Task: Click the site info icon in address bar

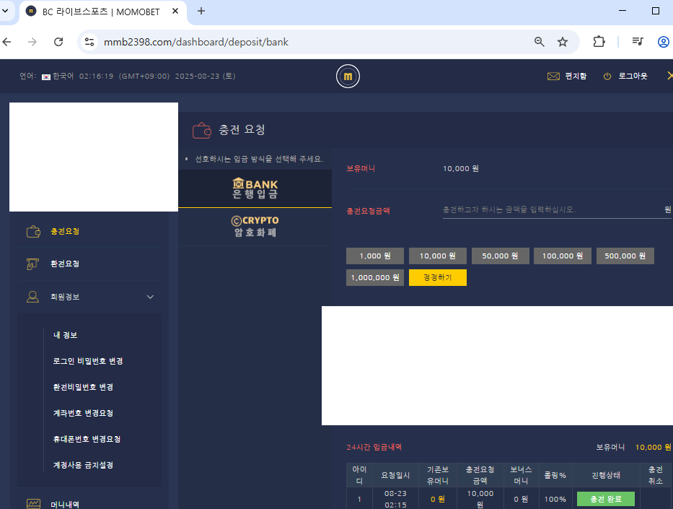Action: (89, 42)
